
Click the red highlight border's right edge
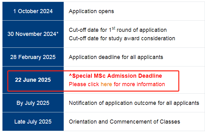(179, 81)
